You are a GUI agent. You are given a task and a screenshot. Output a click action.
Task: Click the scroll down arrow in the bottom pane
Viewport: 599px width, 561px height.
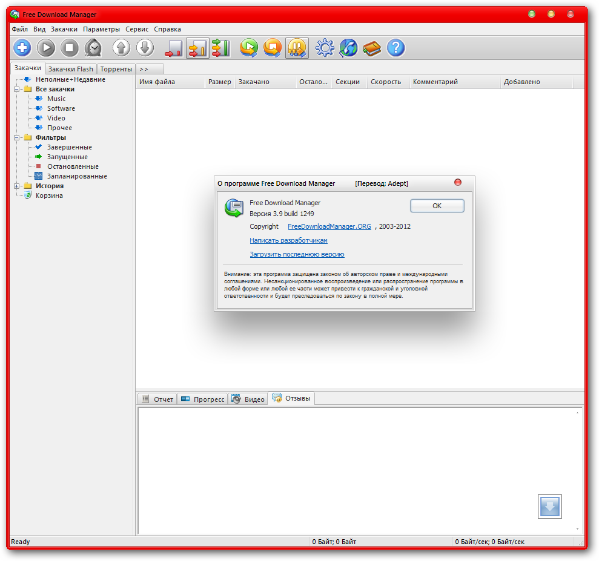coord(577,529)
